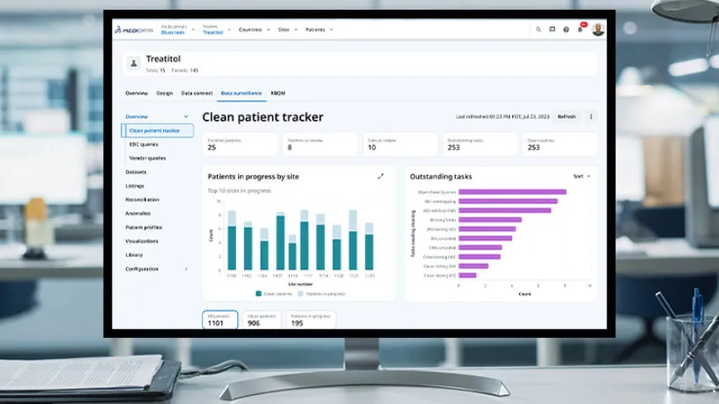Image resolution: width=719 pixels, height=404 pixels.
Task: Click the Outstanding tasks chart title
Action: click(x=441, y=176)
